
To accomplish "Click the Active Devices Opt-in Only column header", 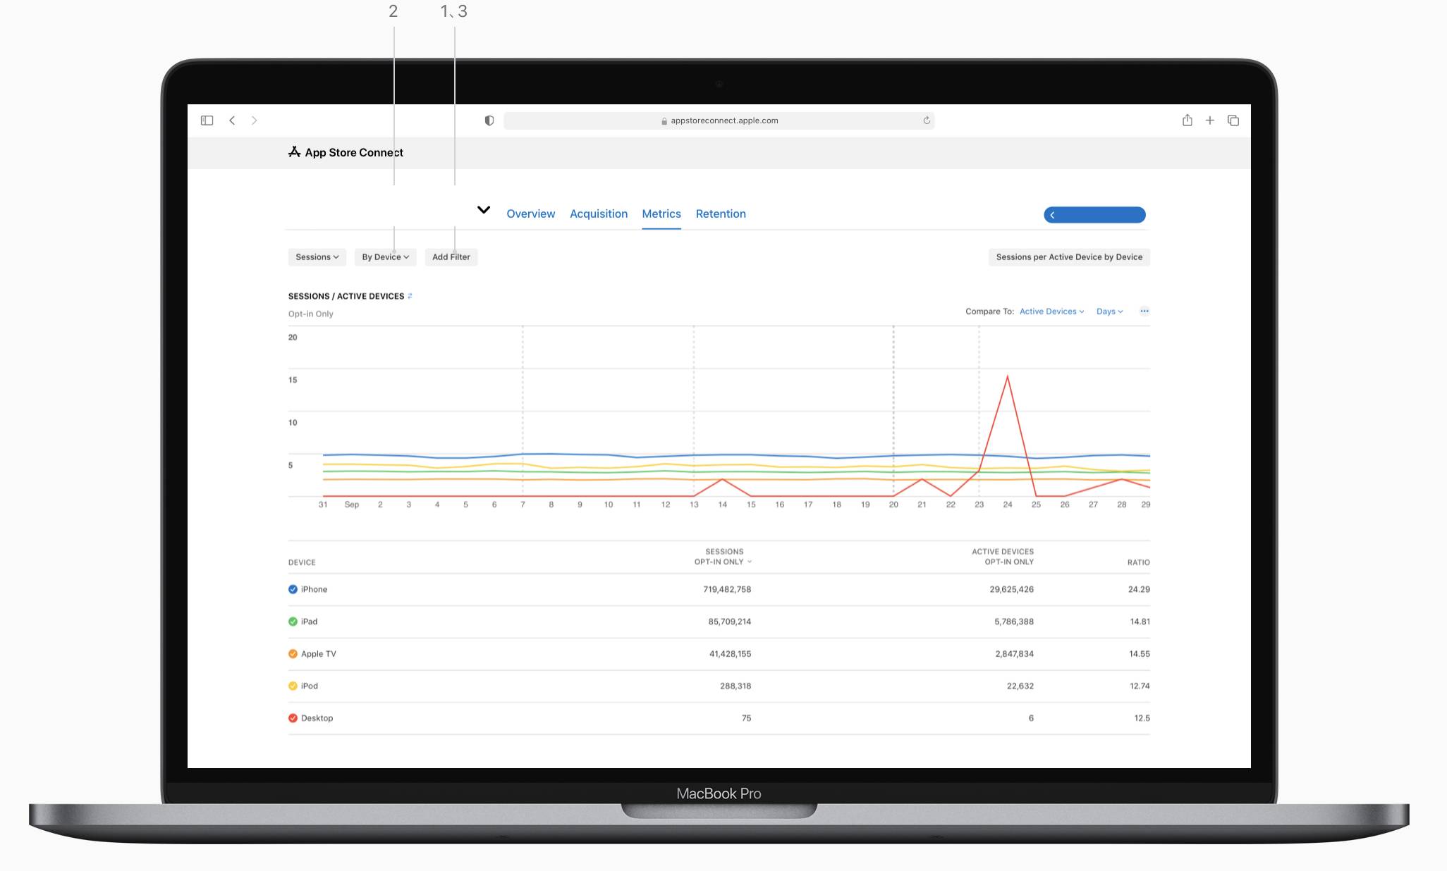I will coord(1003,557).
